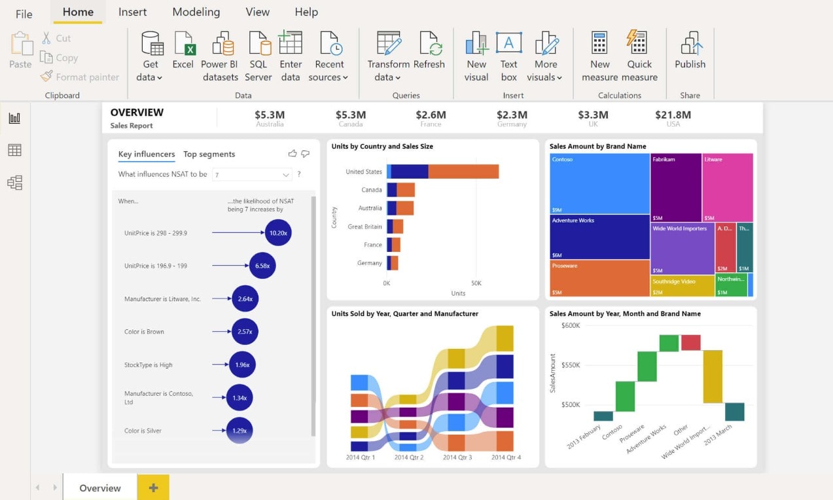Click the Wide World Importers treemap tile
Image resolution: width=833 pixels, height=500 pixels.
[682, 249]
